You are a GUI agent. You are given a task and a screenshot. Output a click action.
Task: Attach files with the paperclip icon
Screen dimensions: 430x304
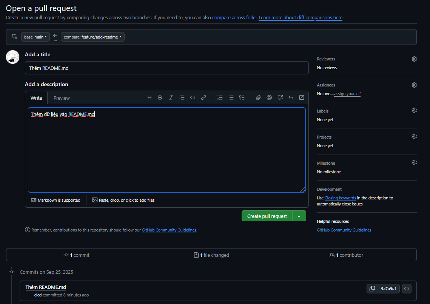pos(258,97)
